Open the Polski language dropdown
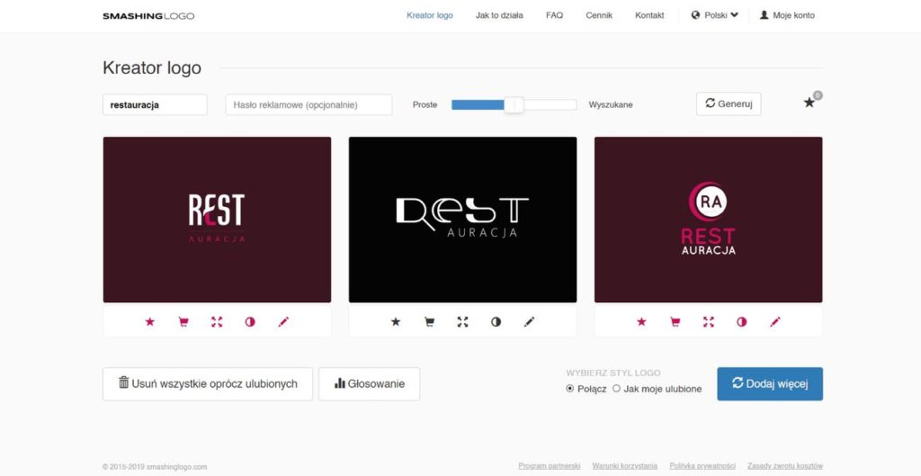This screenshot has height=476, width=921. pyautogui.click(x=715, y=15)
